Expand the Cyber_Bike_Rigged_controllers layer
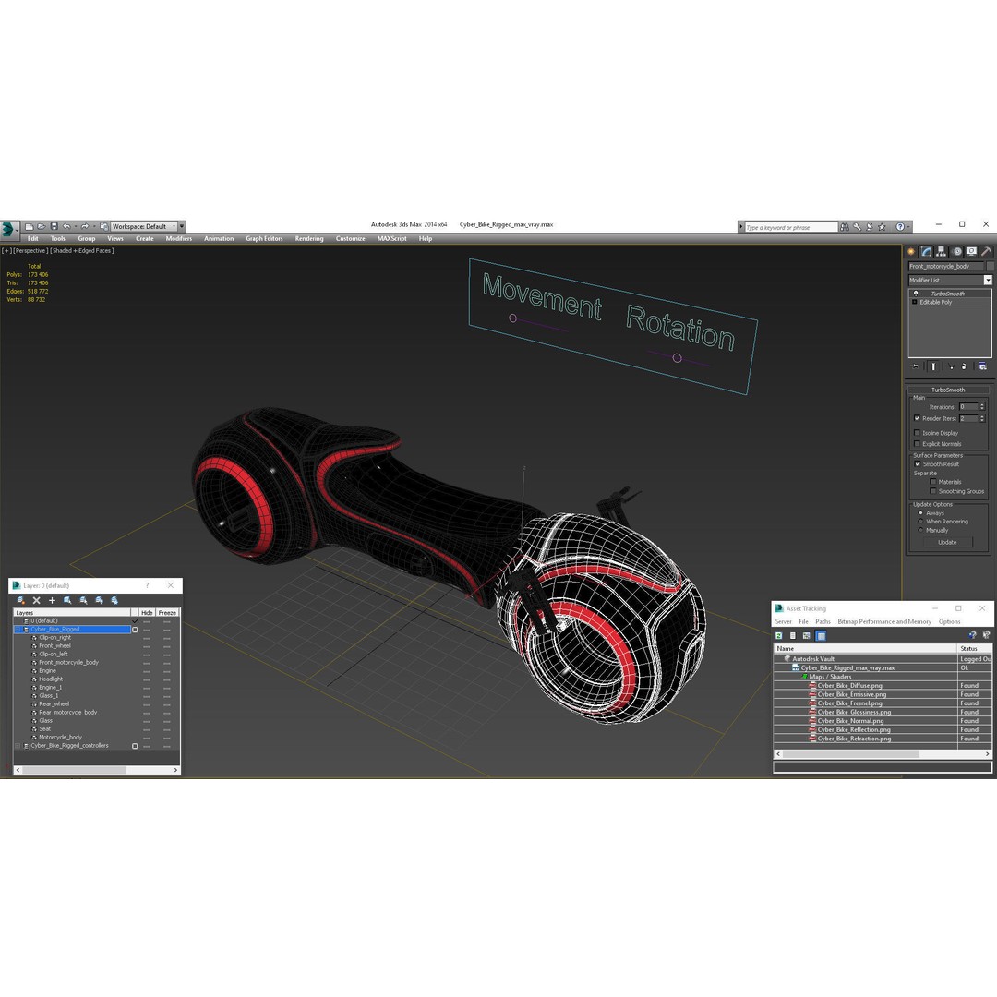 pos(18,746)
